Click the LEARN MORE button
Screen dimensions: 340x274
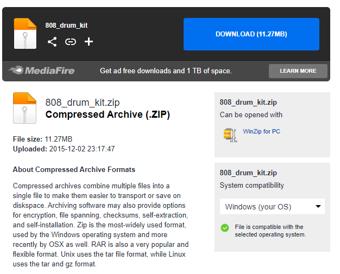pyautogui.click(x=298, y=71)
